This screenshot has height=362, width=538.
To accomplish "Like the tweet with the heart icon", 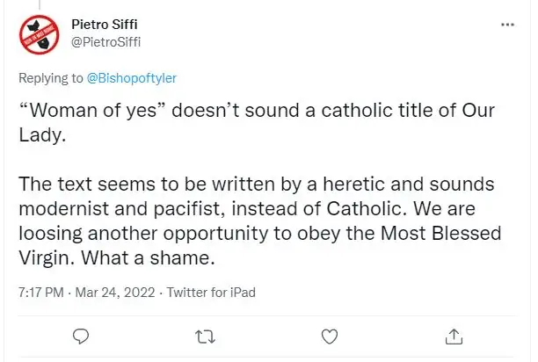I will 330,335.
